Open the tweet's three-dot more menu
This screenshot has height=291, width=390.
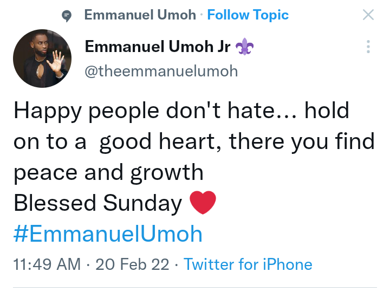point(368,47)
